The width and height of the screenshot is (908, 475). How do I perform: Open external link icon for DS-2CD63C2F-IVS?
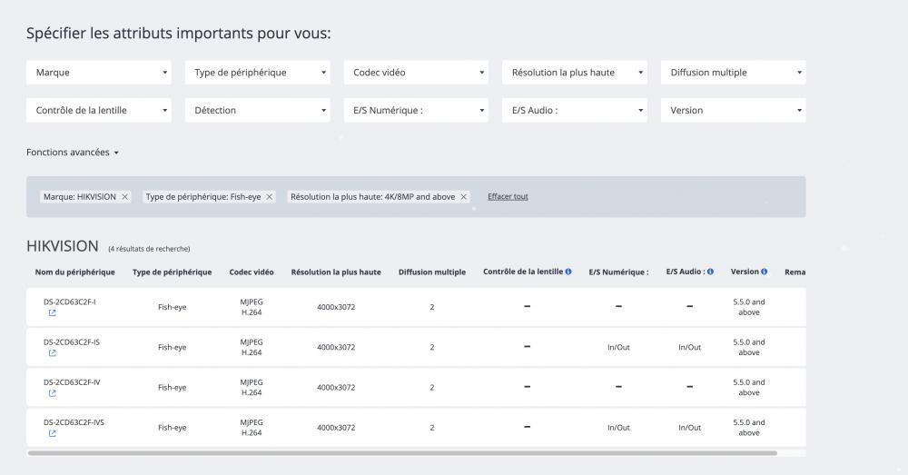(x=52, y=433)
